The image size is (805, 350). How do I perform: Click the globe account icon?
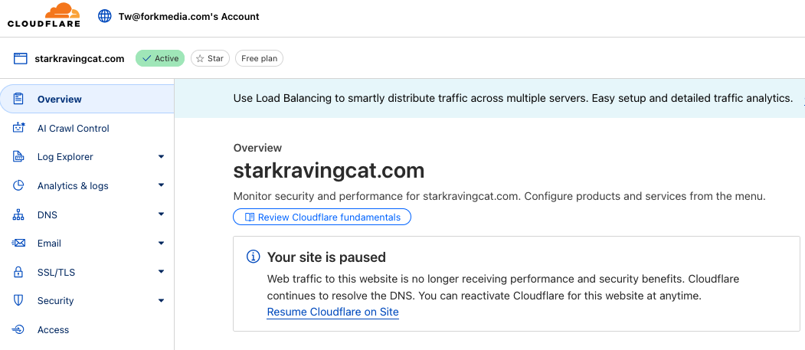105,16
